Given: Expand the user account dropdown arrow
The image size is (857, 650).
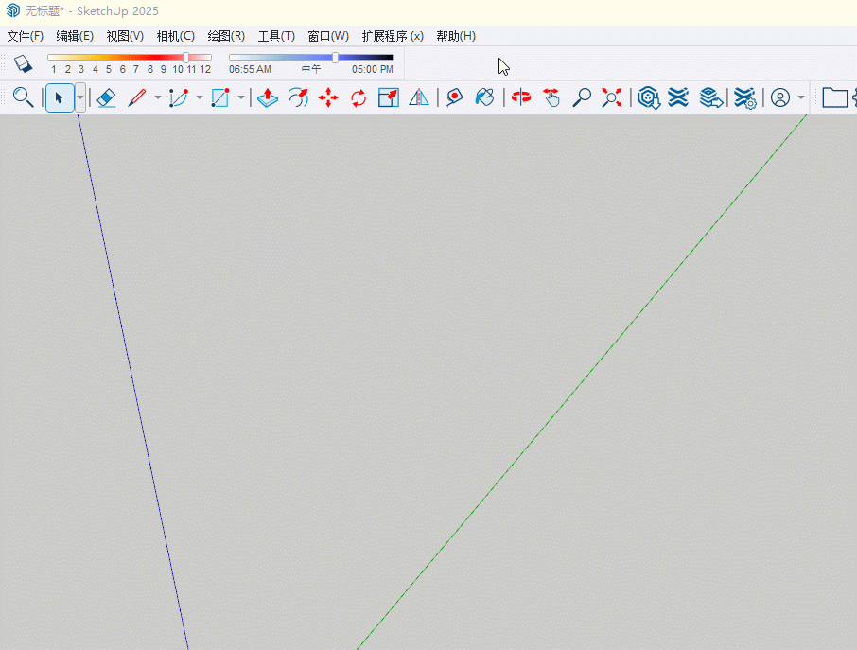Looking at the screenshot, I should pos(801,97).
